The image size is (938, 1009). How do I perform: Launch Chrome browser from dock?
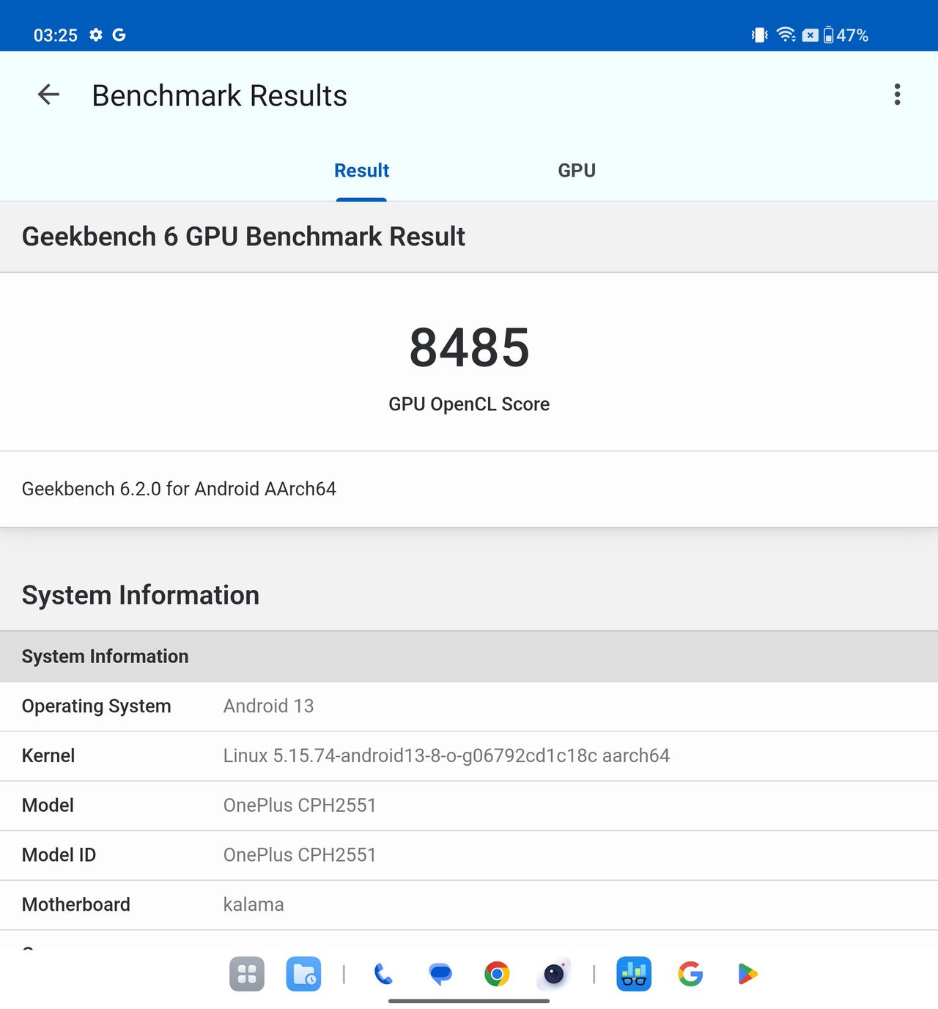pyautogui.click(x=497, y=974)
